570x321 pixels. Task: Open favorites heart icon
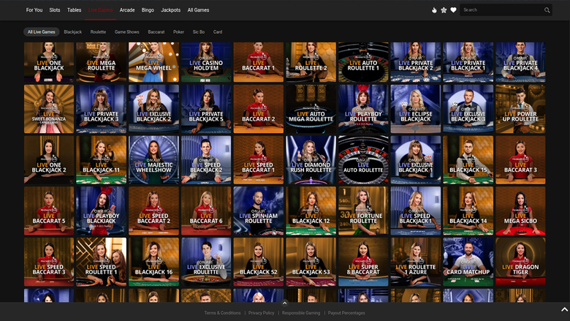pos(453,10)
